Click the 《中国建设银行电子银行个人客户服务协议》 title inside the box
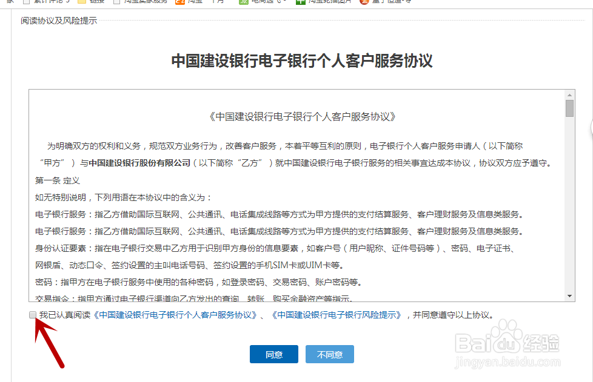 coord(302,117)
